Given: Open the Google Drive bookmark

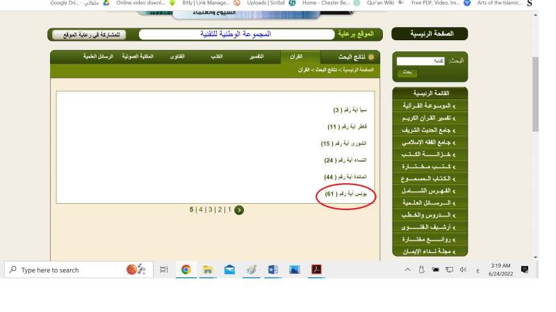Looking at the screenshot, I should 80,3.
